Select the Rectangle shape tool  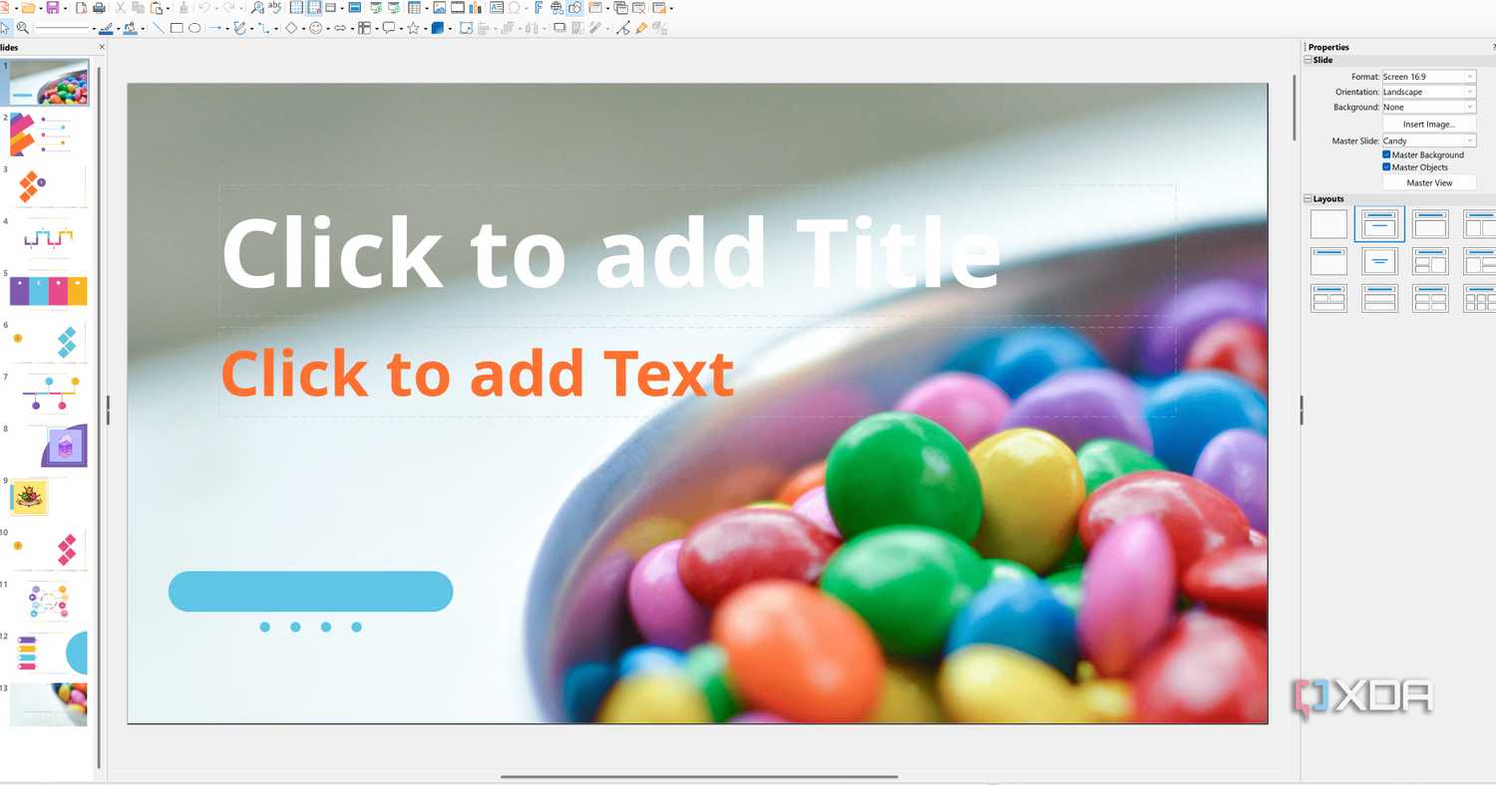pyautogui.click(x=177, y=28)
